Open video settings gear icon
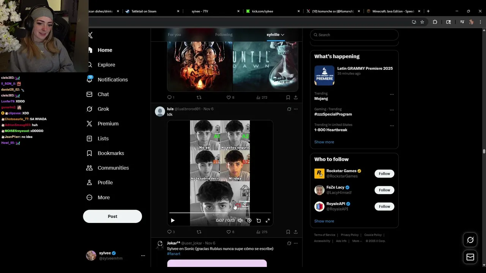The width and height of the screenshot is (486, 273). tap(249, 220)
